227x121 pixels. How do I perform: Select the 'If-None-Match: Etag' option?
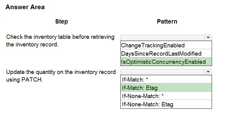tap(166, 104)
